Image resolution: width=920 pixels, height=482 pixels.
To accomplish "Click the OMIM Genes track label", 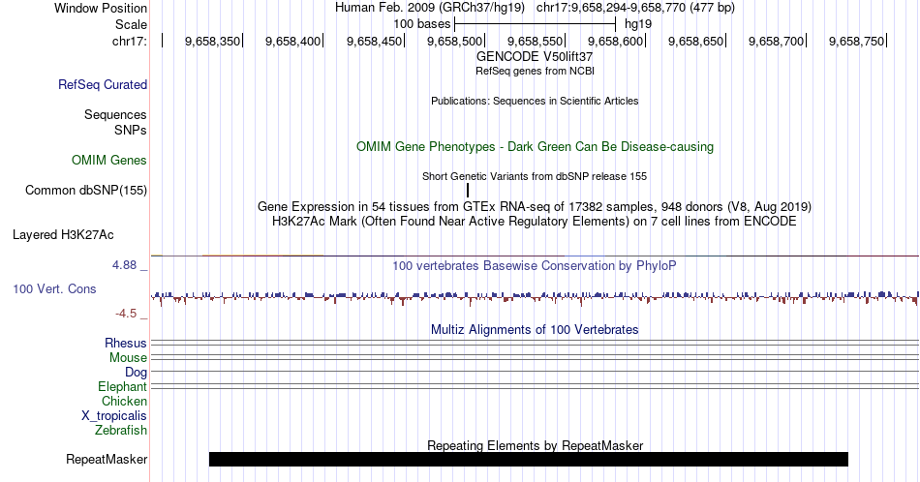I will tap(108, 160).
